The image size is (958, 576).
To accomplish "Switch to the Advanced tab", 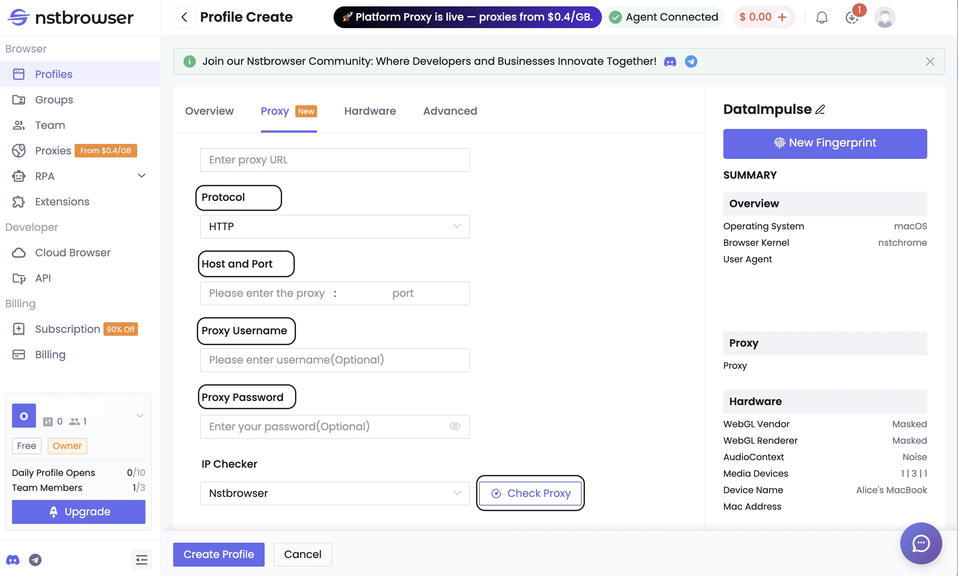I will [450, 111].
